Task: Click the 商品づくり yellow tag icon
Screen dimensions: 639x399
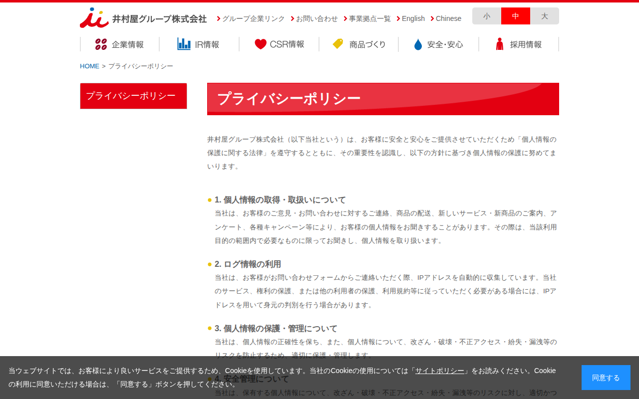Action: 338,44
